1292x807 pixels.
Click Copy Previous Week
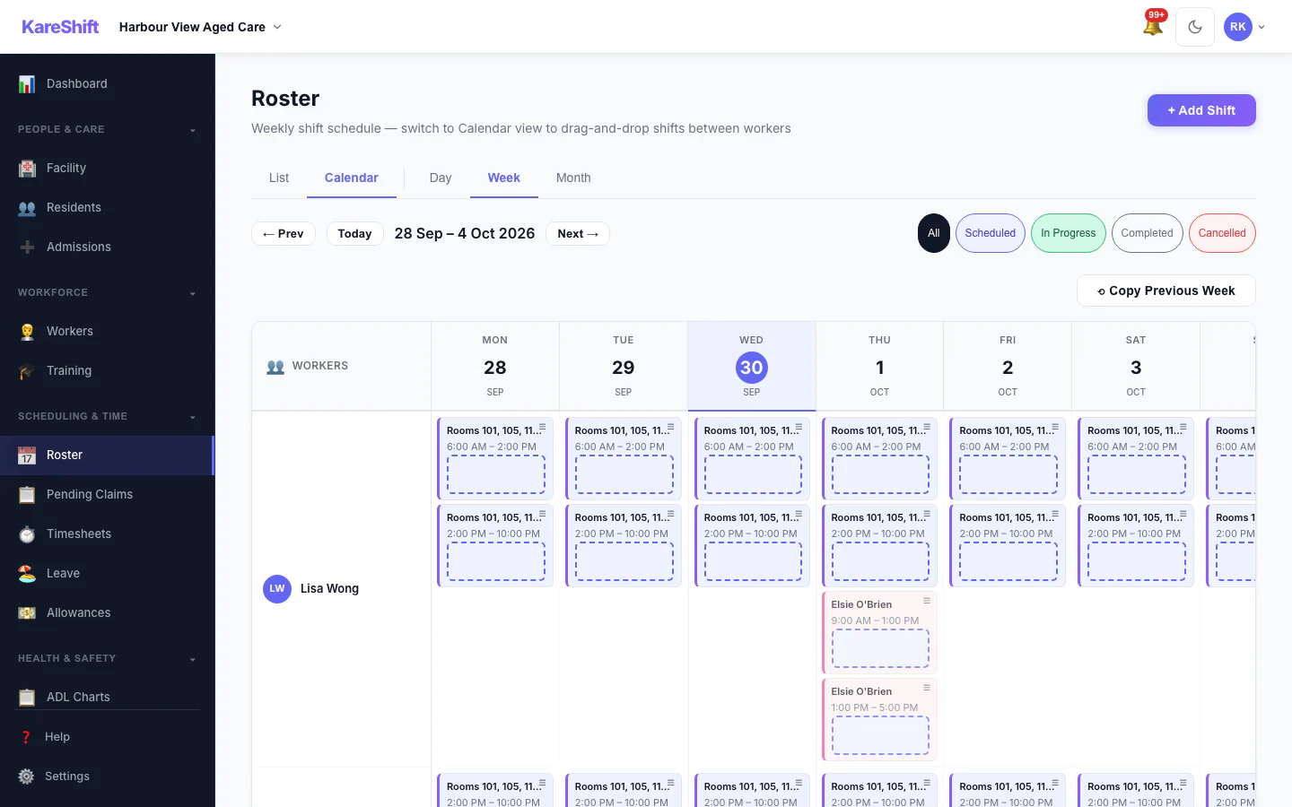pos(1166,291)
